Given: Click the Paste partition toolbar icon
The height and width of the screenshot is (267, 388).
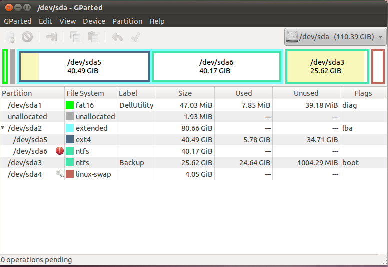Looking at the screenshot, I should coord(93,37).
